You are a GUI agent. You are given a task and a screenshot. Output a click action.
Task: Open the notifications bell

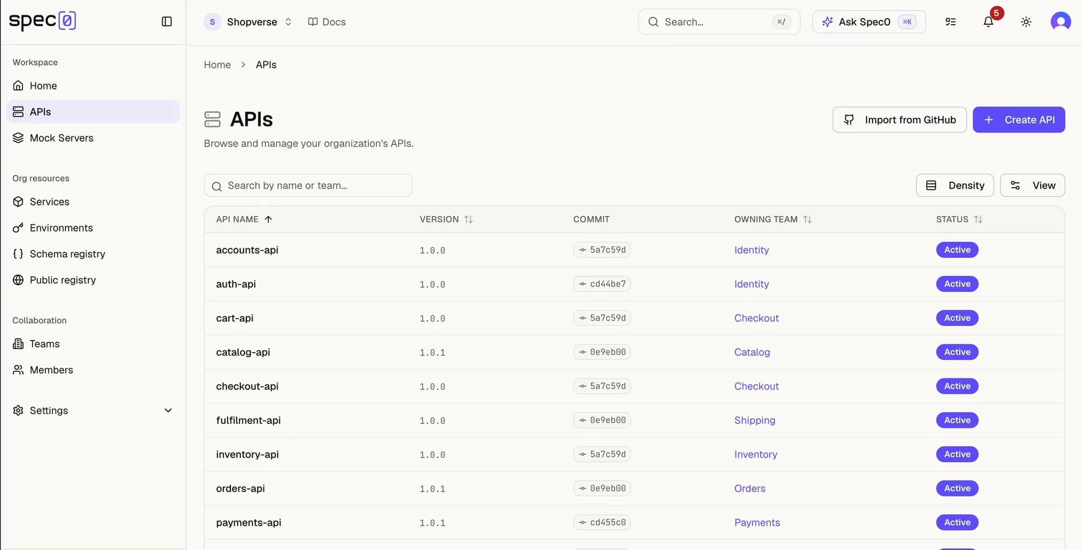point(988,22)
